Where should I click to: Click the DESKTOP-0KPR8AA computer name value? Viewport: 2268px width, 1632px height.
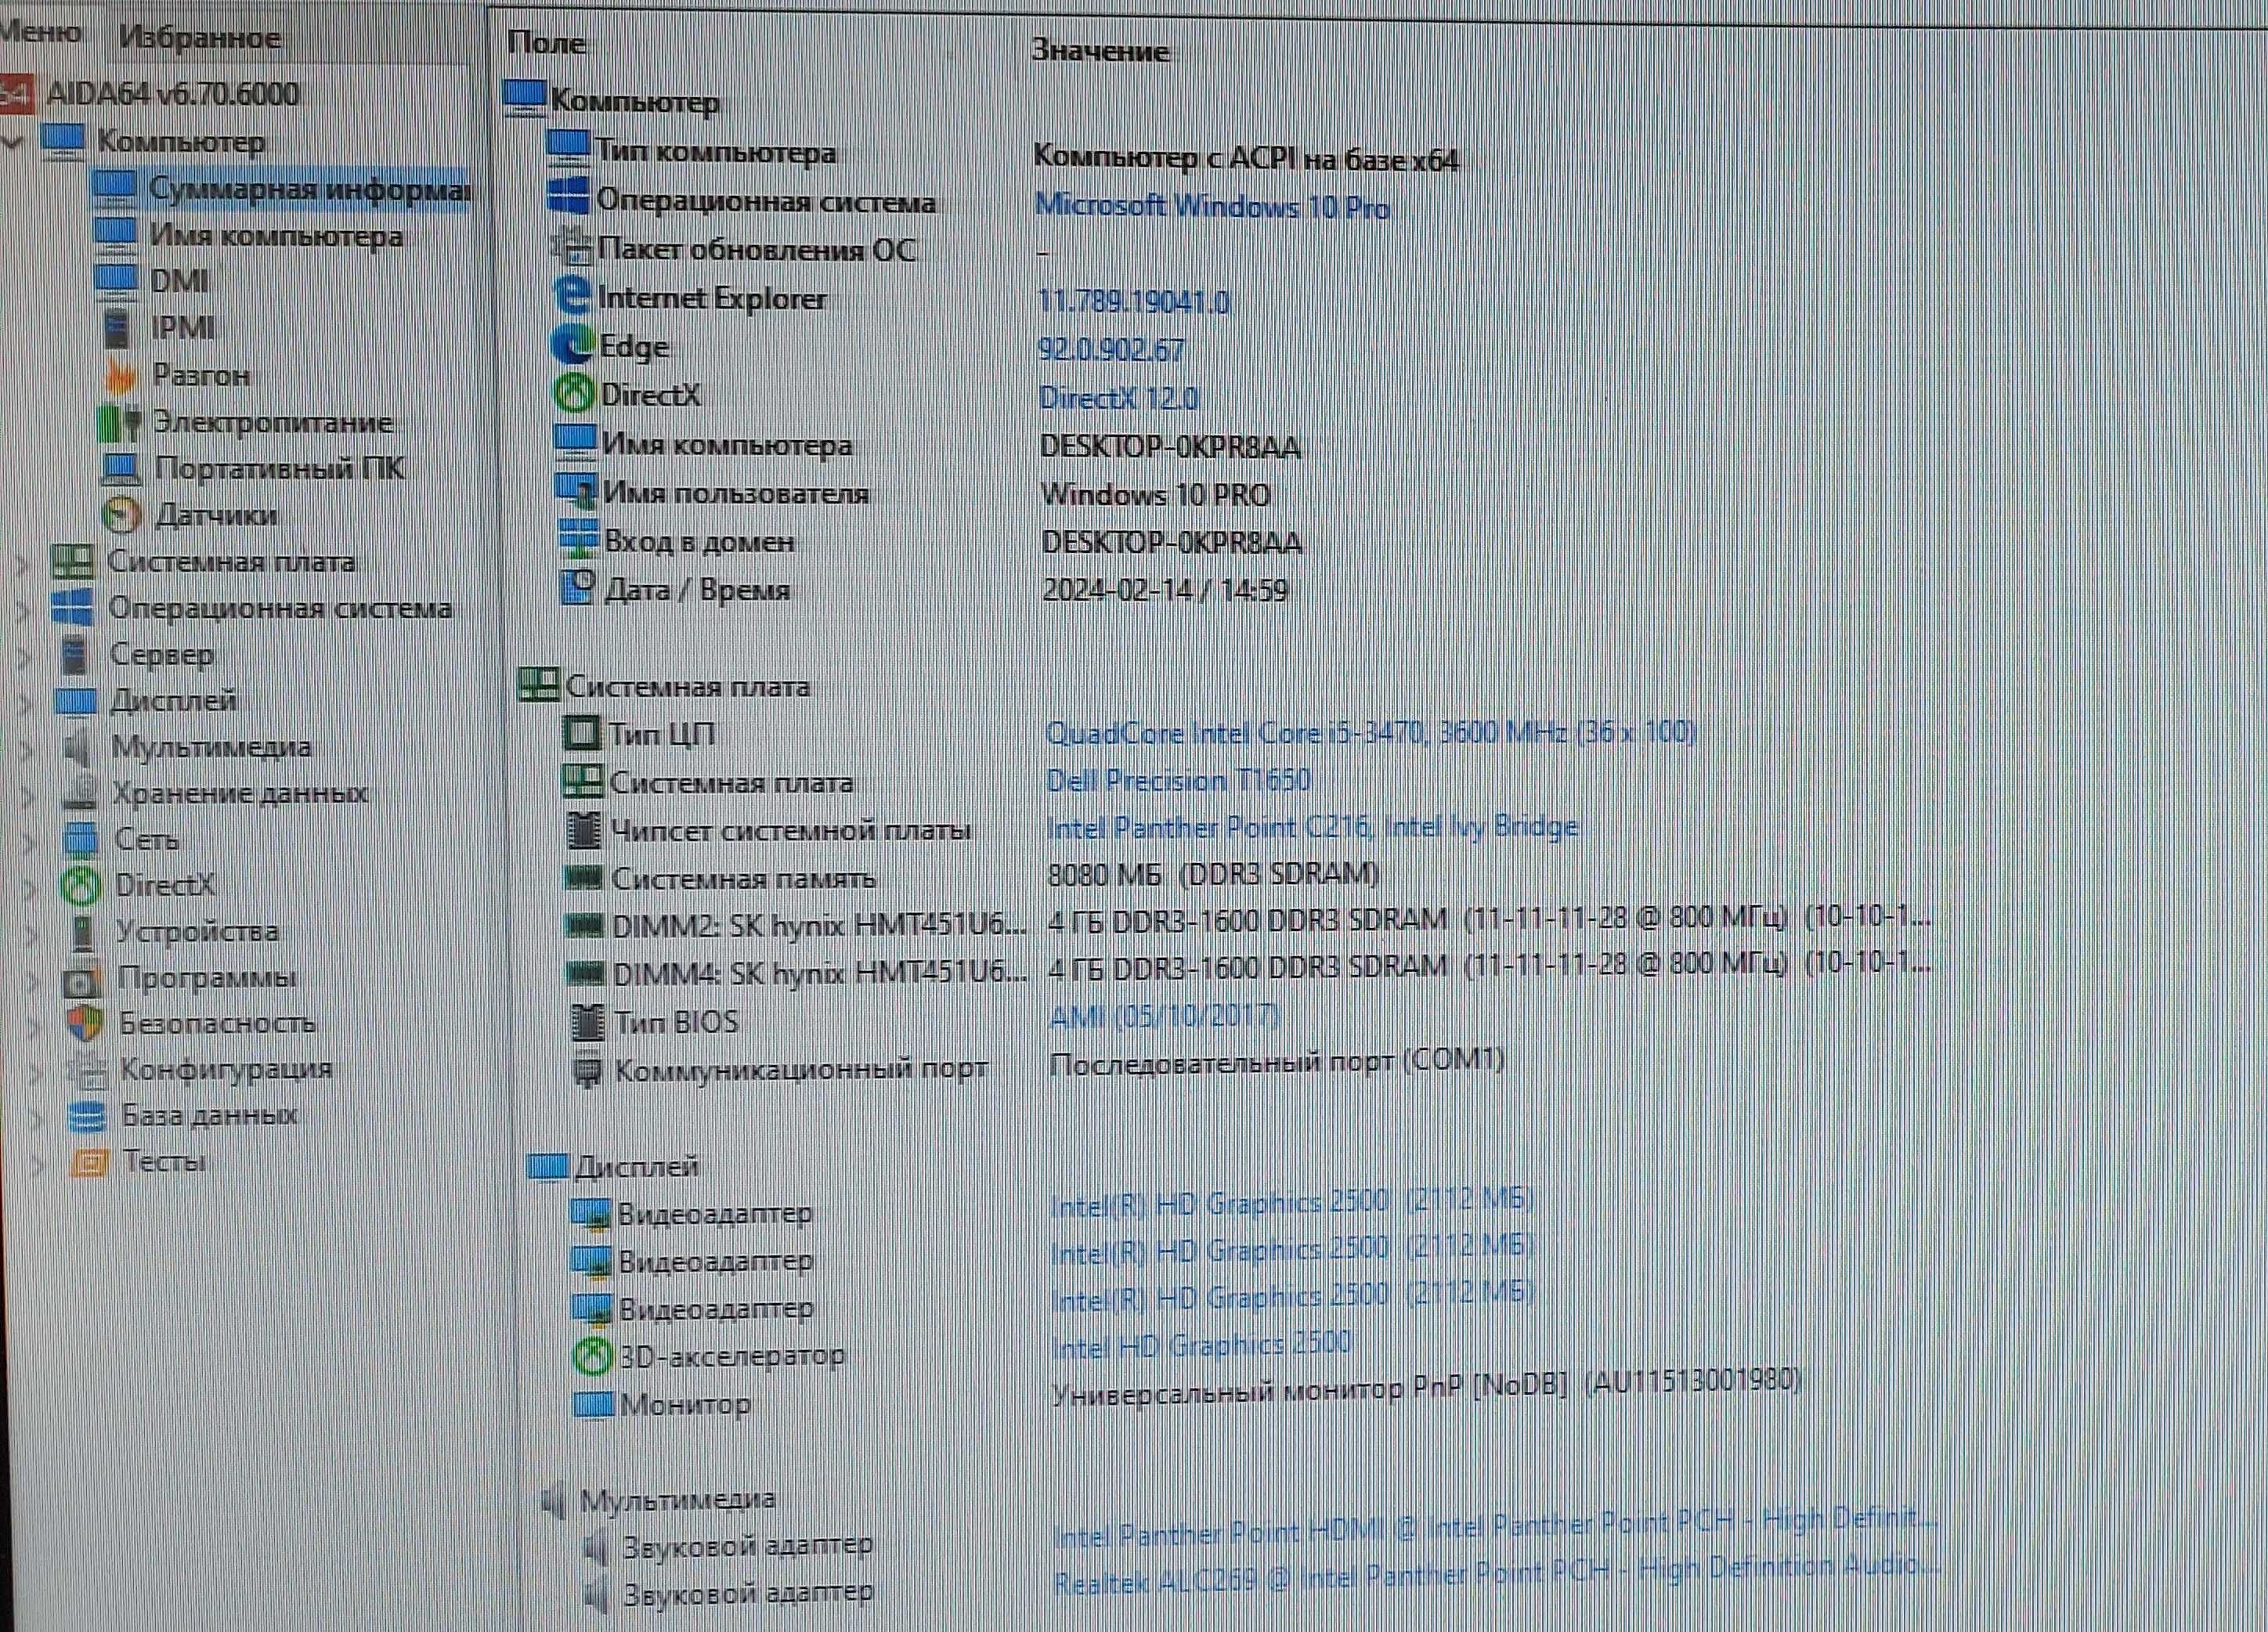[x=1170, y=446]
